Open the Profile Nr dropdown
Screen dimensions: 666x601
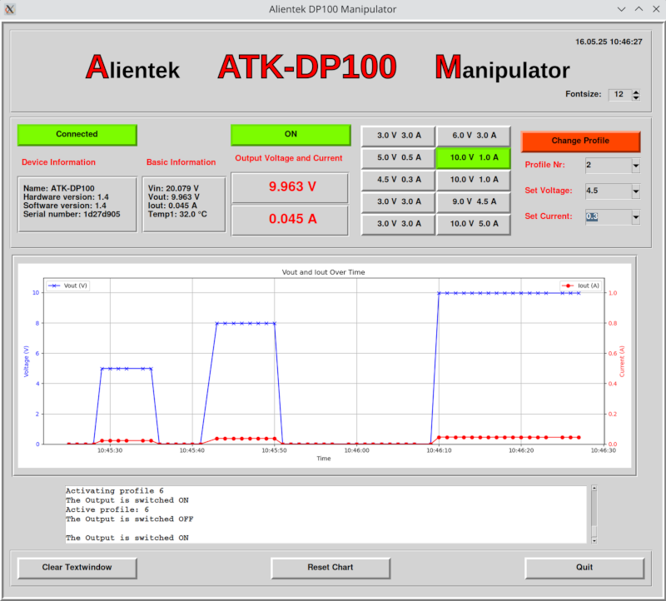click(x=635, y=166)
